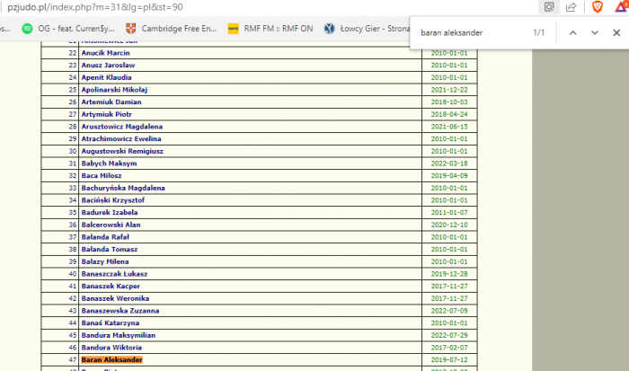Screen dimensions: 629x371
Task: Click date 2017-02-07 in Bandura Wiktoria row
Action: 449,348
